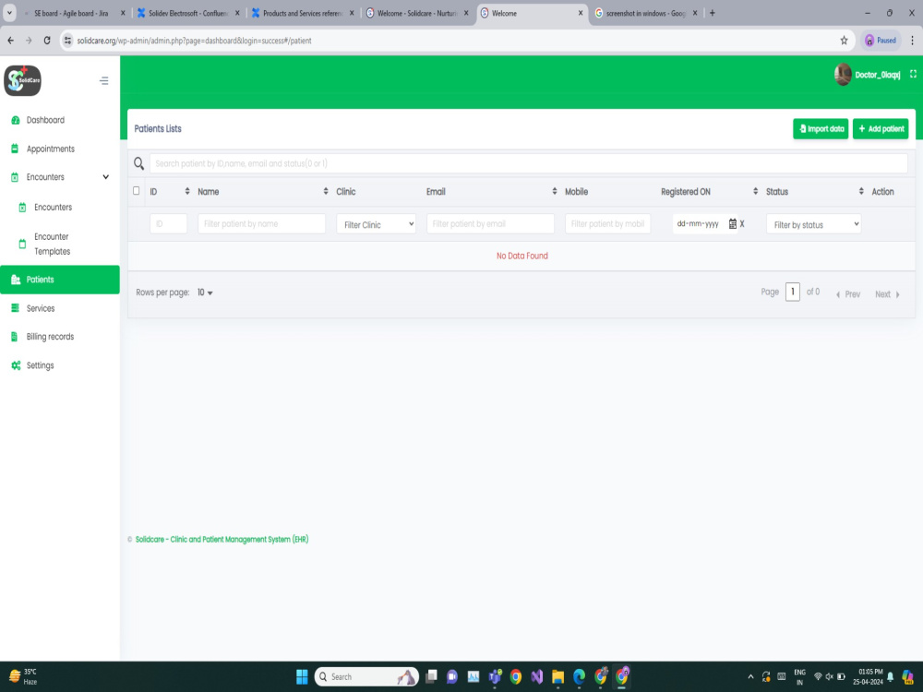Open the Doctor_0laqxj profile menu
The image size is (923, 692).
point(877,75)
